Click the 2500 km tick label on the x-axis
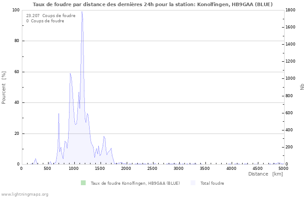 click(152, 169)
